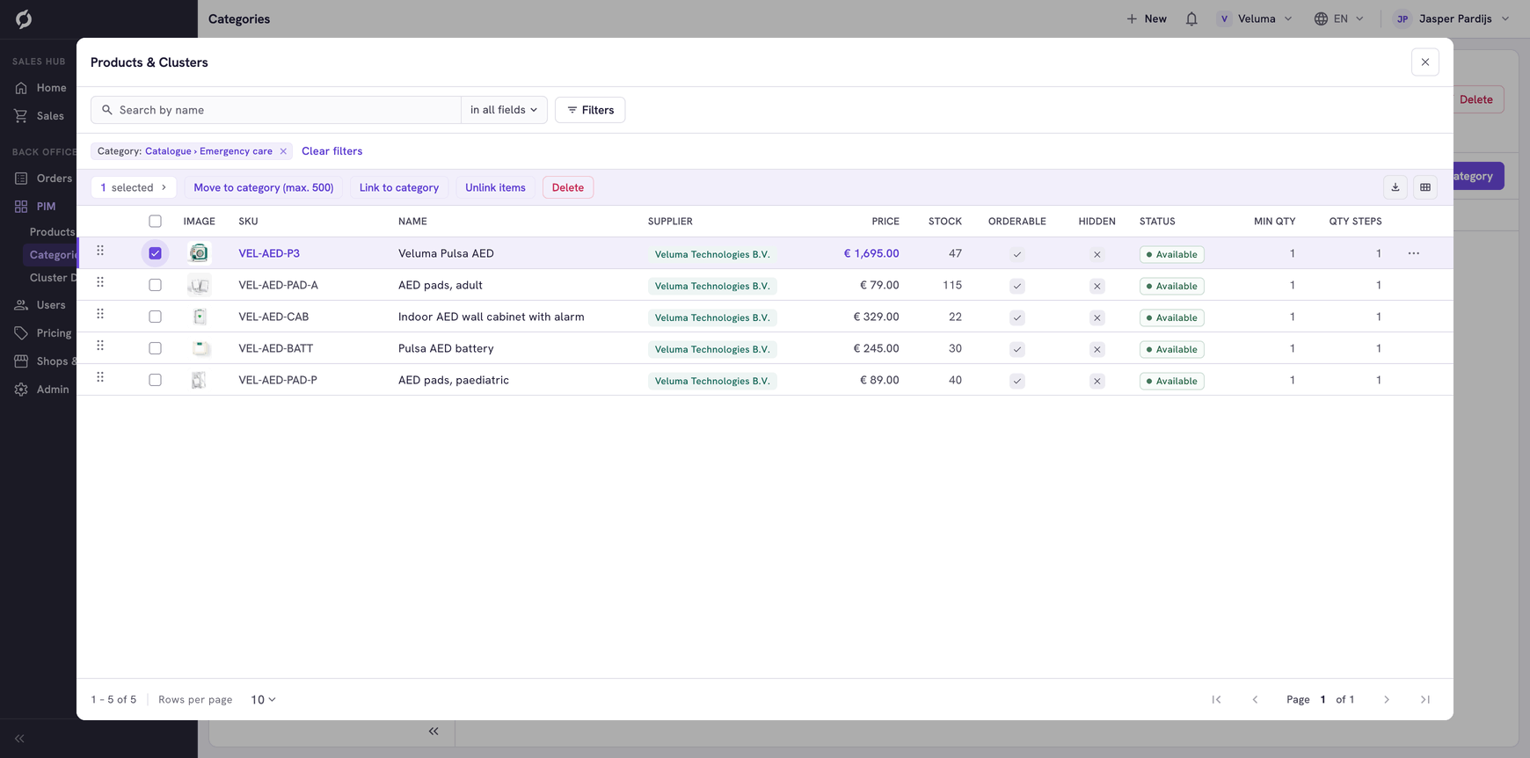1530x758 pixels.
Task: Check the VEL-AED-BATT row checkbox
Action: point(155,348)
